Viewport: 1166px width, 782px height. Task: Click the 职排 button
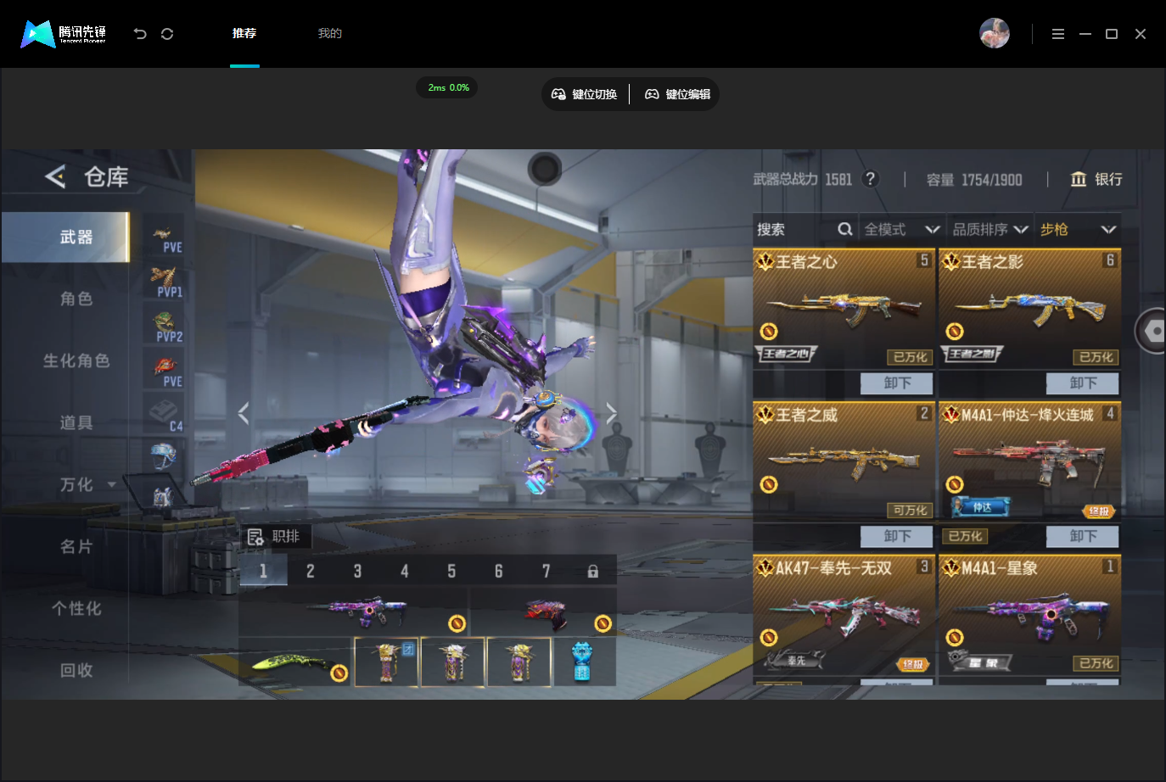point(275,537)
